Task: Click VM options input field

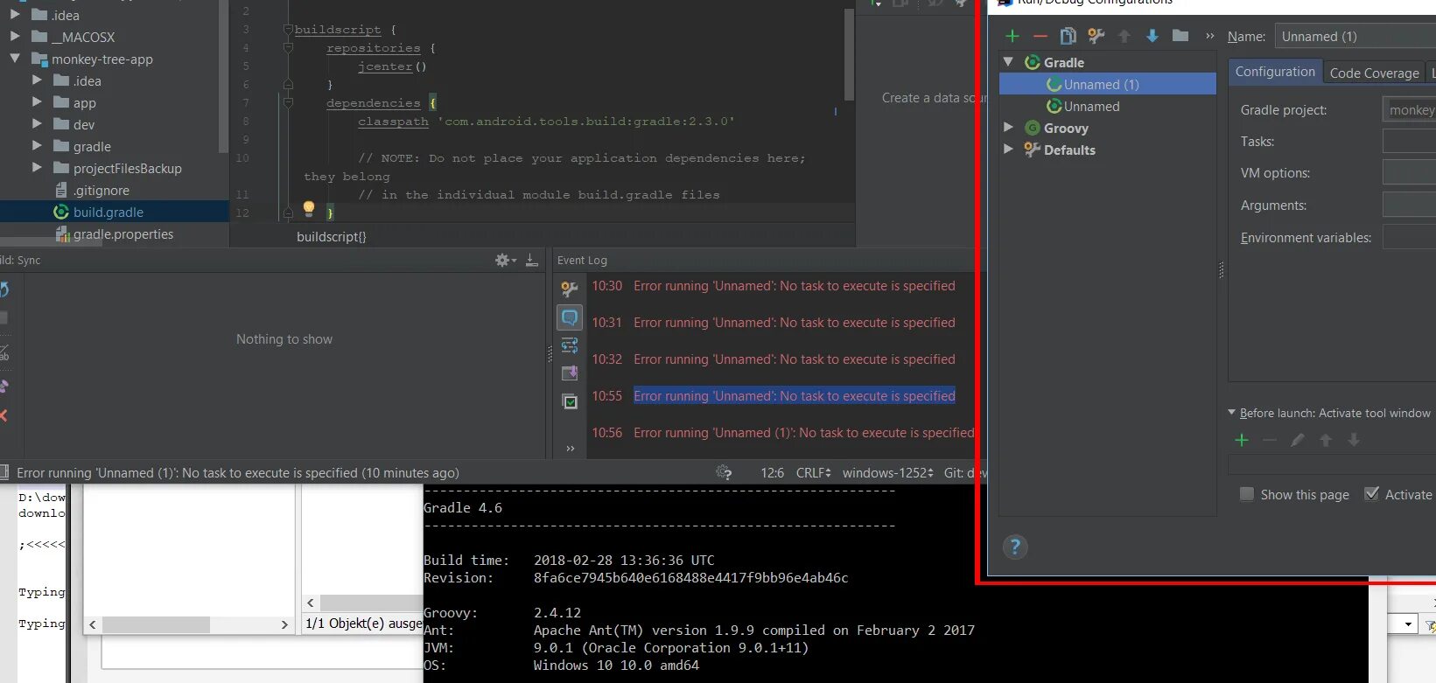Action: [x=1409, y=172]
